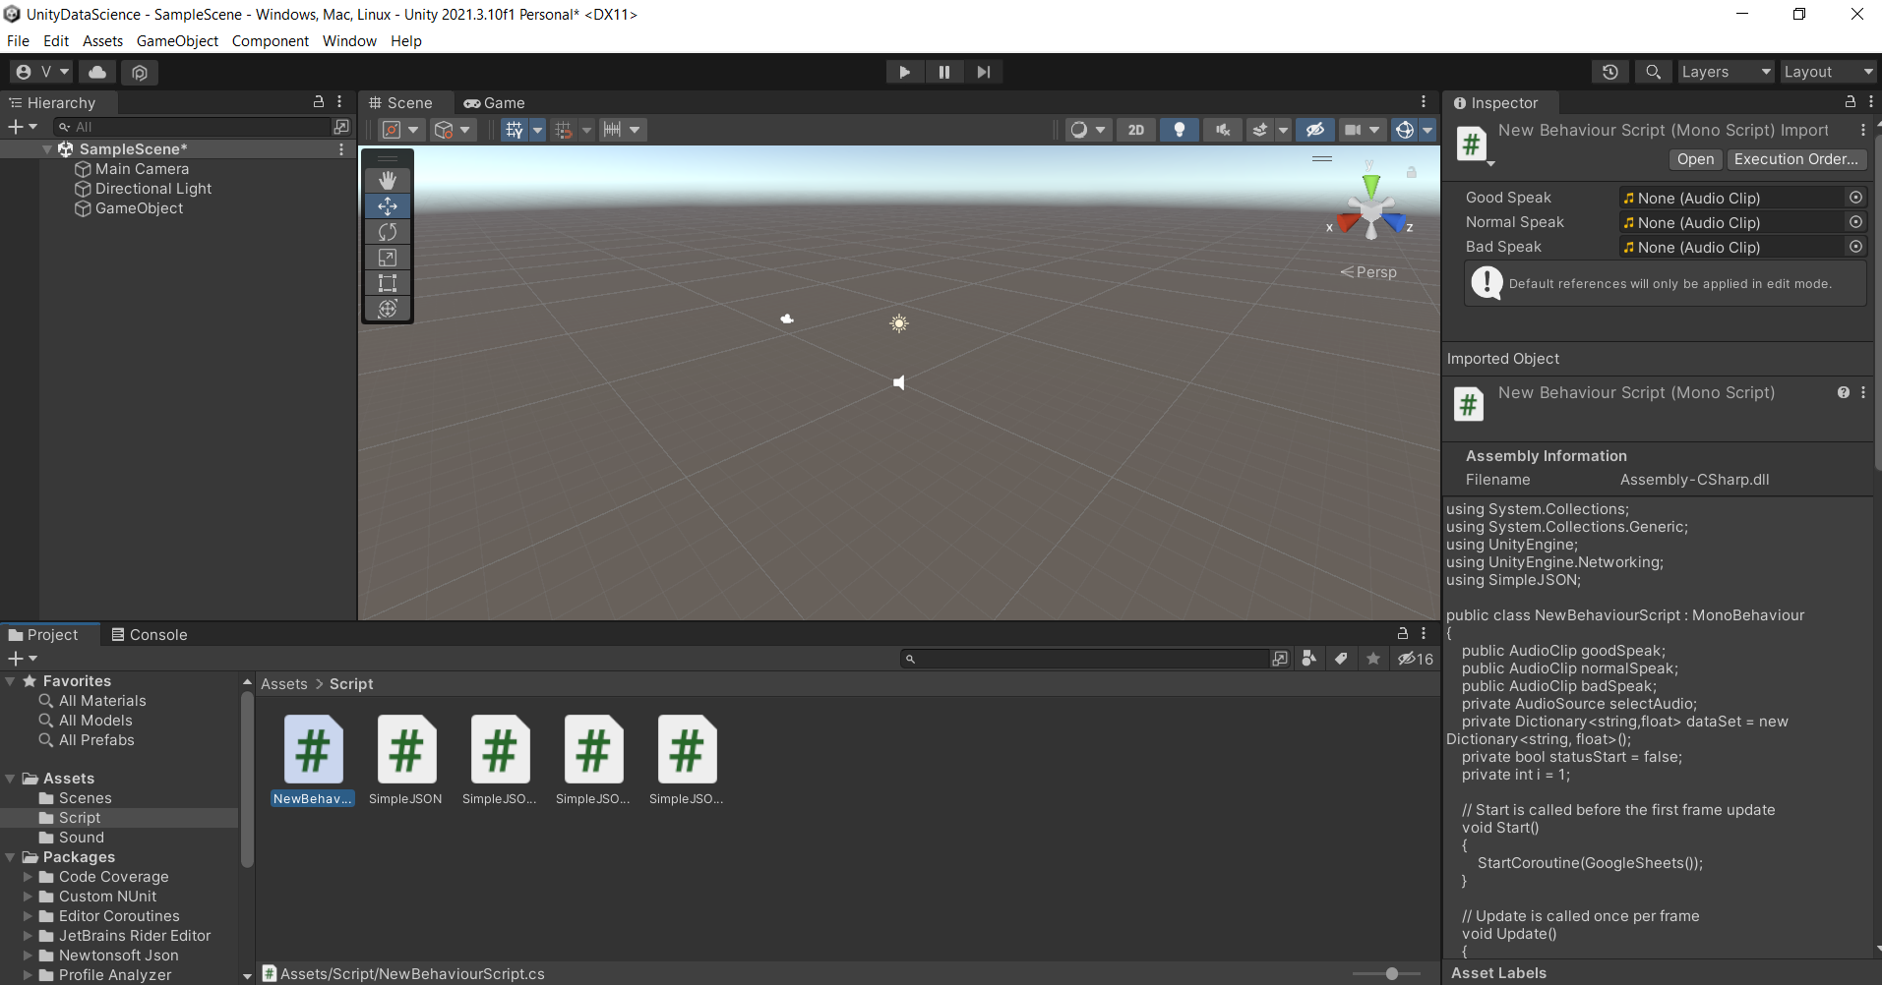
Task: Open the Layers dropdown
Action: pyautogui.click(x=1725, y=71)
